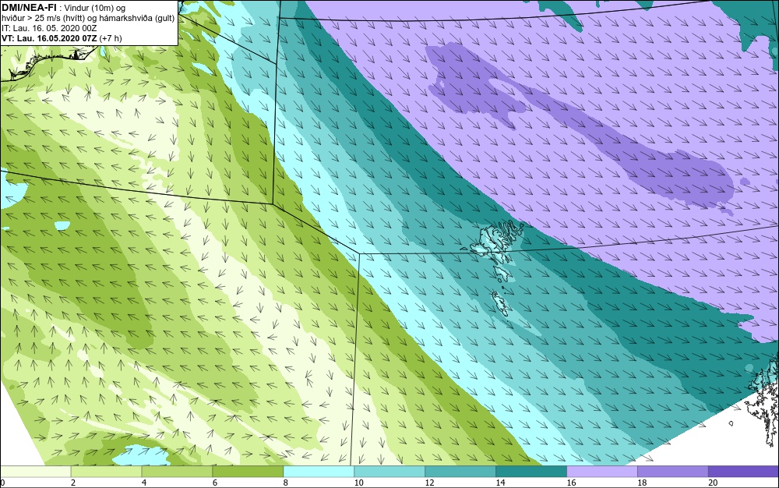This screenshot has height=488, width=779.
Task: Select the 10–12 m/s turquoise legend swatch
Action: pyautogui.click(x=389, y=471)
